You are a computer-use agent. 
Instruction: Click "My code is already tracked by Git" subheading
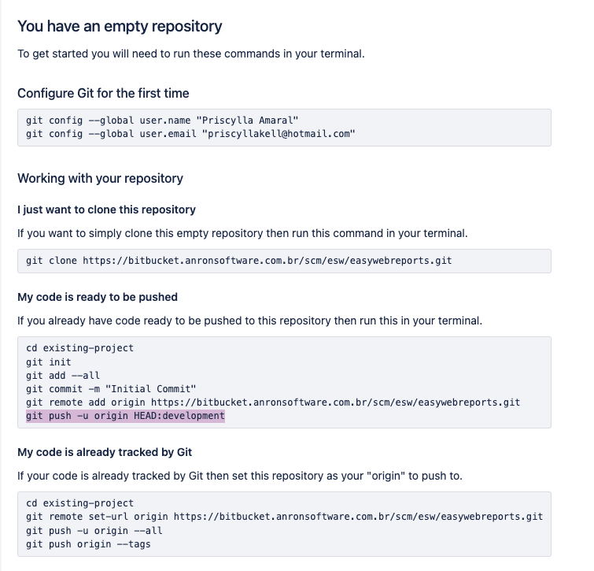[x=105, y=452]
